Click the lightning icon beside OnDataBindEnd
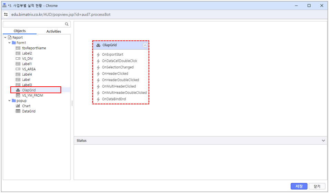This screenshot has height=193, width=329. [98, 99]
